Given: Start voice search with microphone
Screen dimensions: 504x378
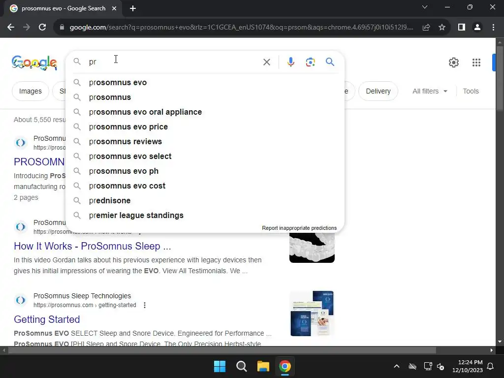Looking at the screenshot, I should [291, 62].
